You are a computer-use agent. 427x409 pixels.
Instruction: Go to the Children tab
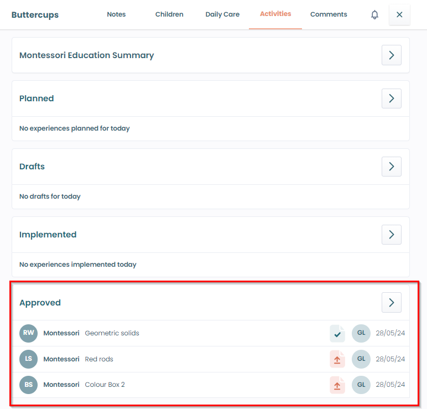pos(169,14)
